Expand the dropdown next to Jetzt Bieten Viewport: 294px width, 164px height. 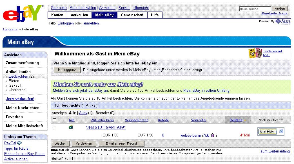(281, 131)
